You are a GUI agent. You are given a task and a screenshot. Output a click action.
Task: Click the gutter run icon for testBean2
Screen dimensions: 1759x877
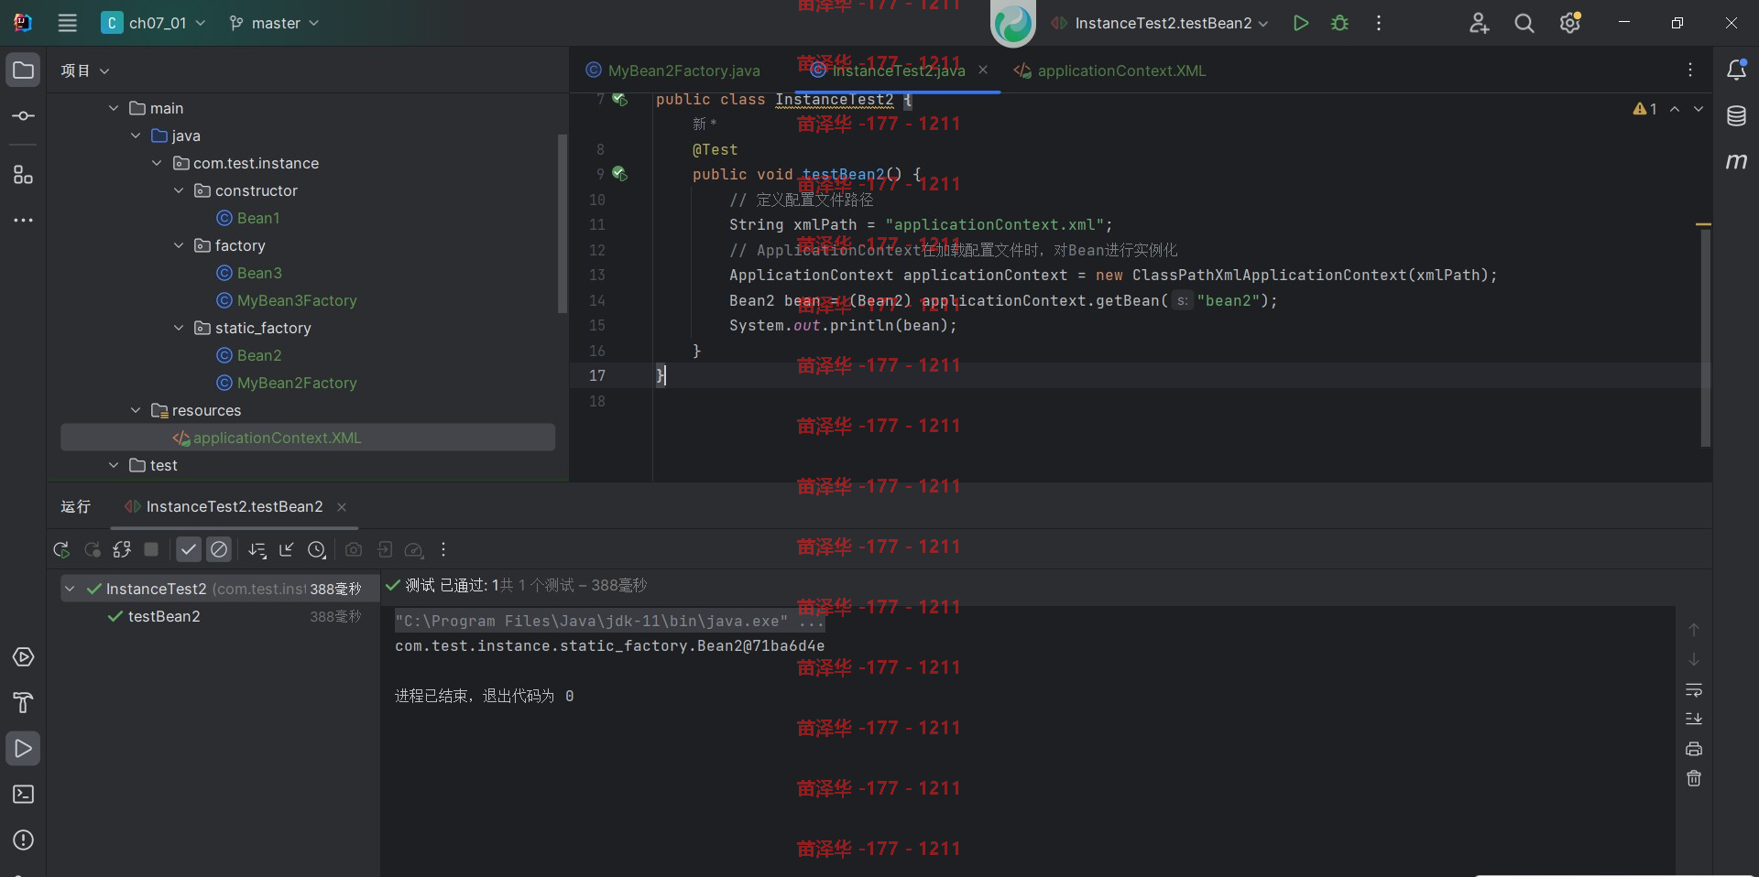coord(620,173)
